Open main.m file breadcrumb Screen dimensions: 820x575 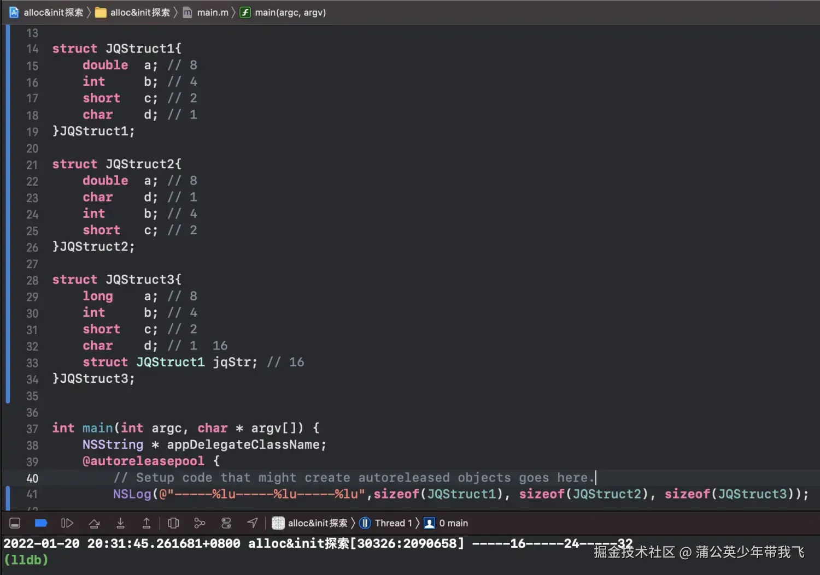[206, 12]
